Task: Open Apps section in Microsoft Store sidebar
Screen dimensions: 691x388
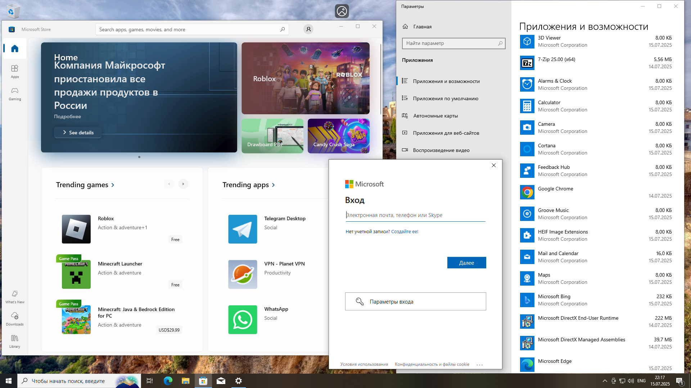Action: pyautogui.click(x=15, y=71)
